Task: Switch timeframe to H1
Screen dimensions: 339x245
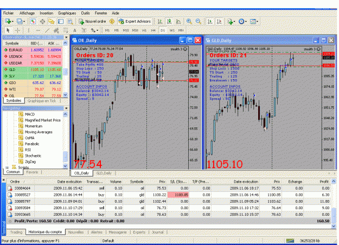Action: coord(144,30)
